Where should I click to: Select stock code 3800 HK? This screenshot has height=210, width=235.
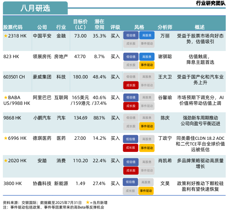click(12, 183)
